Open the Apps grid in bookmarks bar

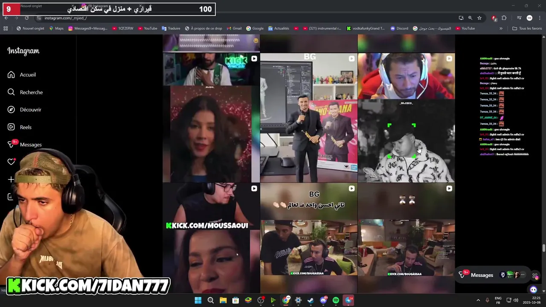tap(6, 29)
